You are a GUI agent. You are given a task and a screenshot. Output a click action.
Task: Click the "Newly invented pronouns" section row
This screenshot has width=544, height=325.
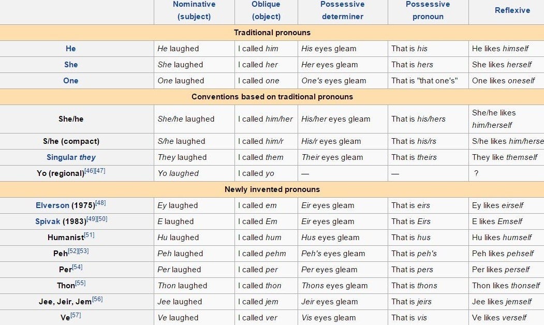click(x=272, y=189)
